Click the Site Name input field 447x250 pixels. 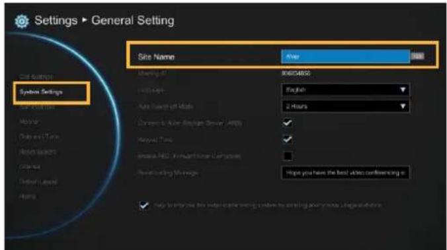click(345, 56)
